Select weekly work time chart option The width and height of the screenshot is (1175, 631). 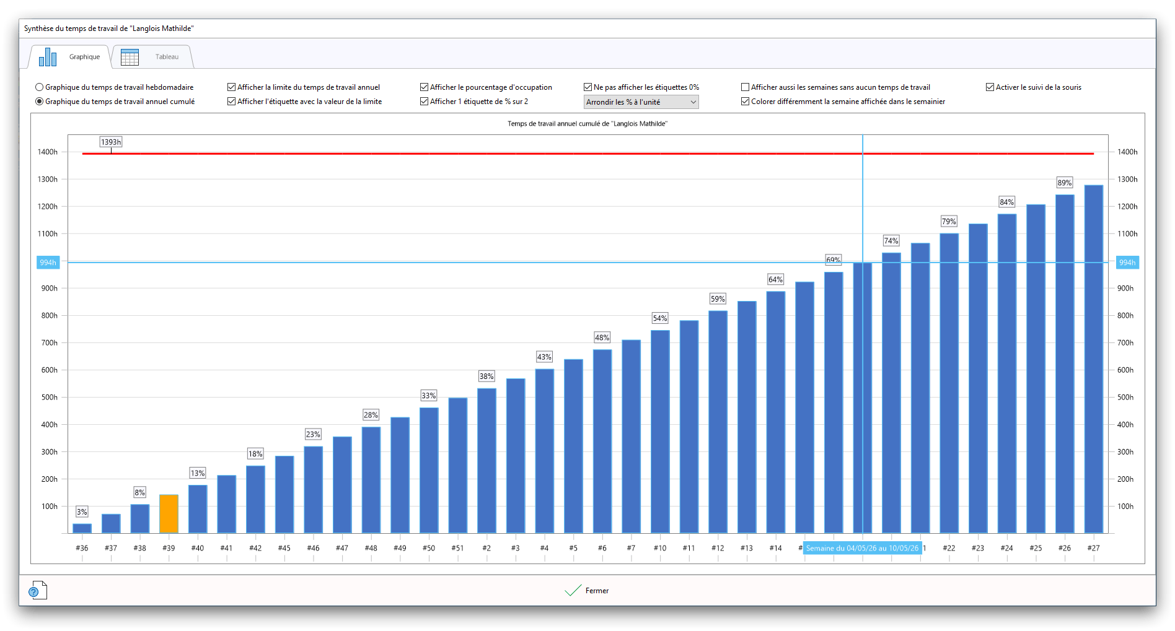coord(40,87)
